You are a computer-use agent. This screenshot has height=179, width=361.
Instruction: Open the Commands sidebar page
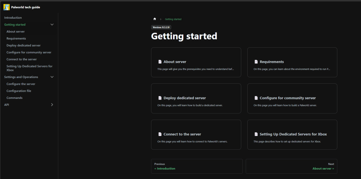(x=14, y=98)
